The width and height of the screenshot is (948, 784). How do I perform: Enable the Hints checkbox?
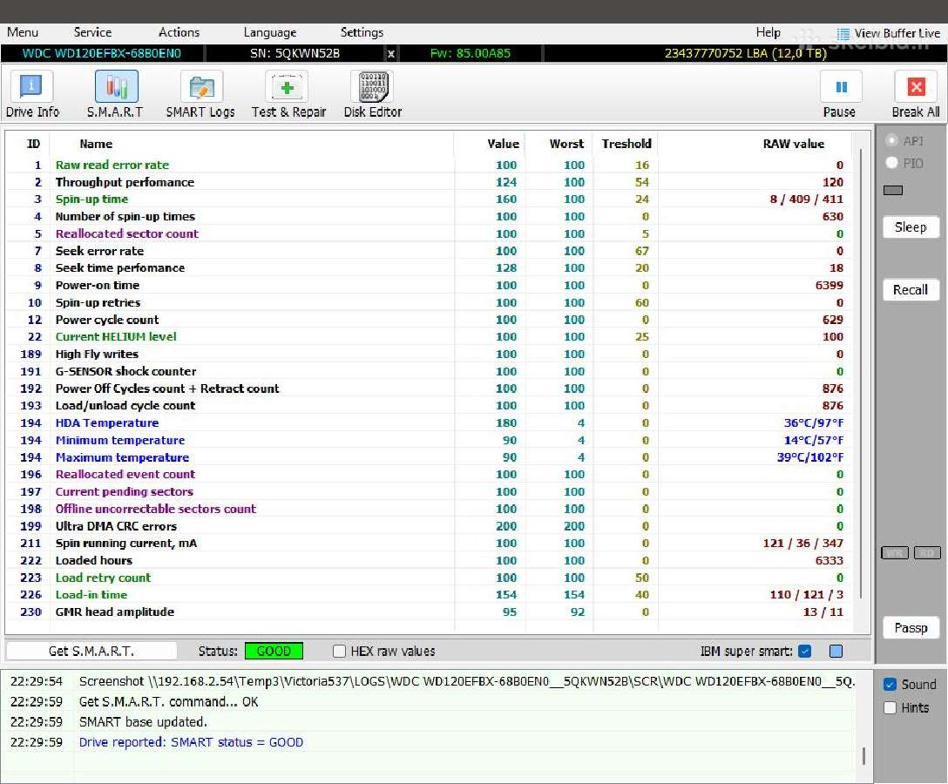coord(890,708)
